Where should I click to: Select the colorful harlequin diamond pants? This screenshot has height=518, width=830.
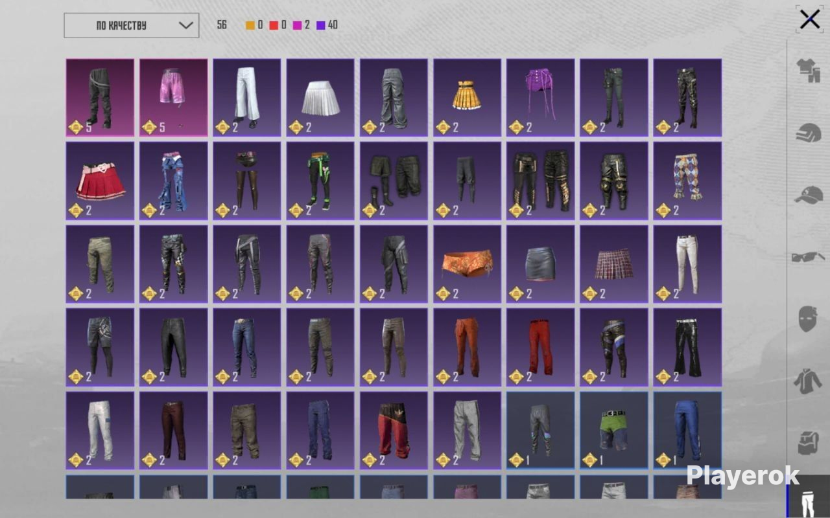pyautogui.click(x=687, y=181)
